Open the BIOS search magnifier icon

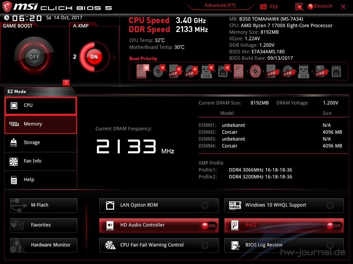299,7
